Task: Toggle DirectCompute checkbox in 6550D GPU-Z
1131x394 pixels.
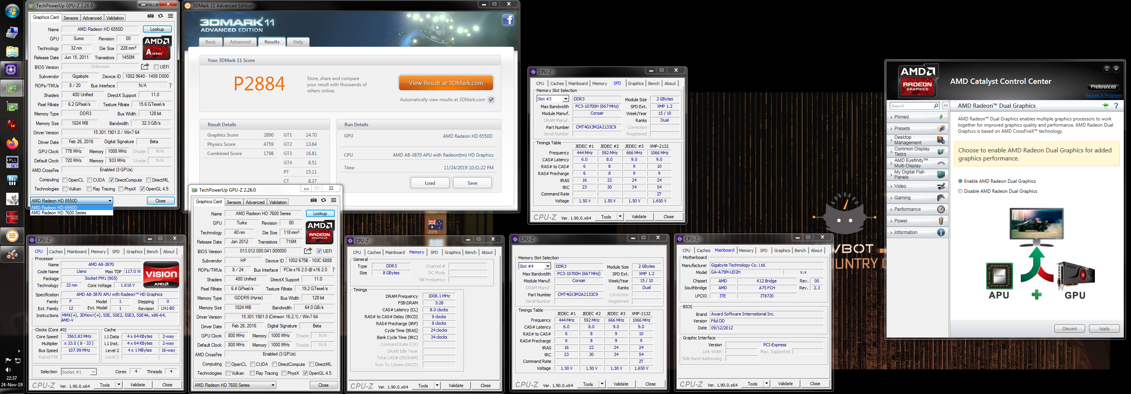Action: (111, 180)
